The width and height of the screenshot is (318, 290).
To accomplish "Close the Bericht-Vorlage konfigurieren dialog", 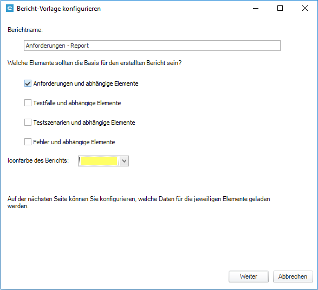I will (x=305, y=9).
